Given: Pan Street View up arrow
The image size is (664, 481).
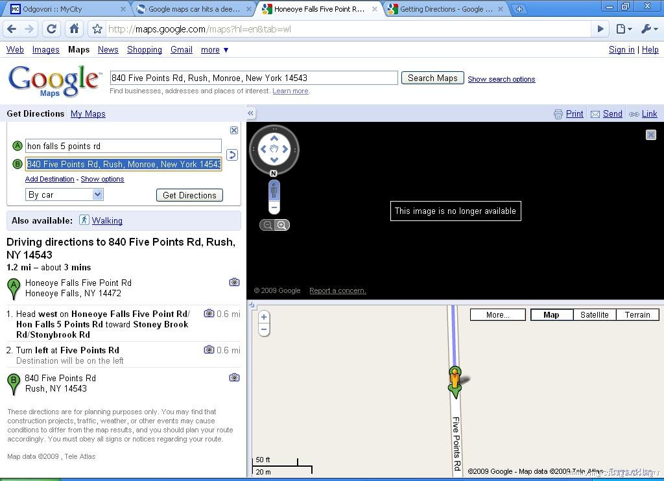Looking at the screenshot, I should pyautogui.click(x=274, y=138).
